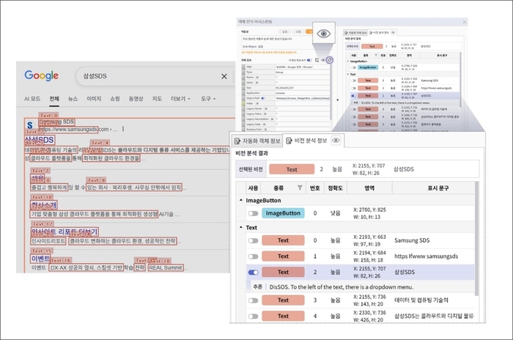This screenshot has width=513, height=340.
Task: Open the 이벤트 sitelink heading
Action: (x=40, y=259)
